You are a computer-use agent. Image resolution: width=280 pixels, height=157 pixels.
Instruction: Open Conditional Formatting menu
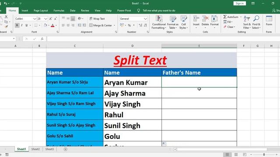(x=159, y=22)
